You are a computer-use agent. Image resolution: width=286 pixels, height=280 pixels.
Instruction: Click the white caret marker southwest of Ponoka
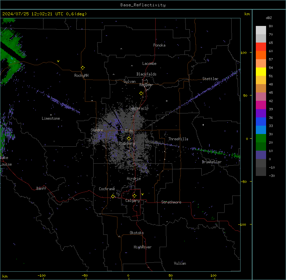[x=121, y=49]
